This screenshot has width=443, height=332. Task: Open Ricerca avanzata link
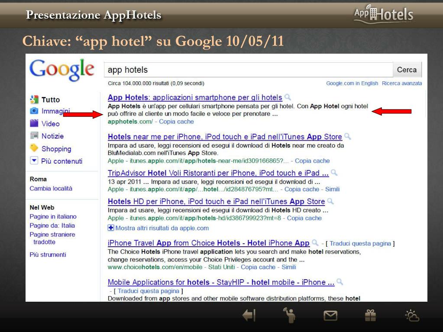[402, 83]
